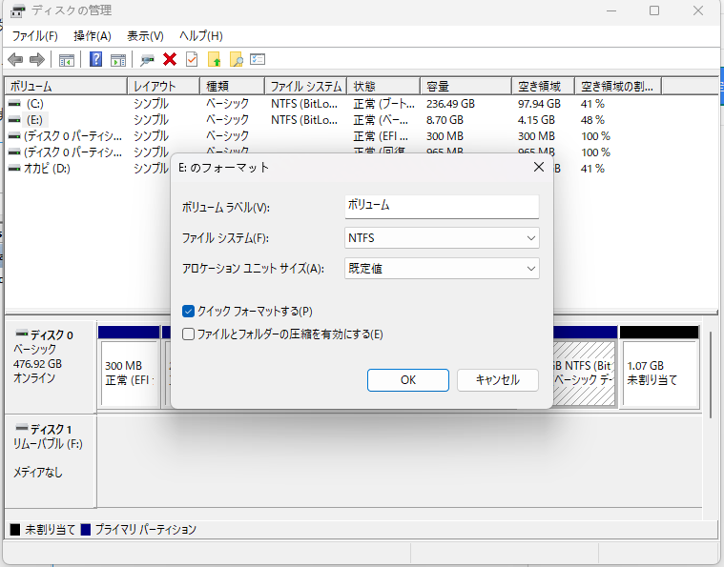The image size is (724, 567).
Task: Click the 236.49 GB capacity cell
Action: 450,104
